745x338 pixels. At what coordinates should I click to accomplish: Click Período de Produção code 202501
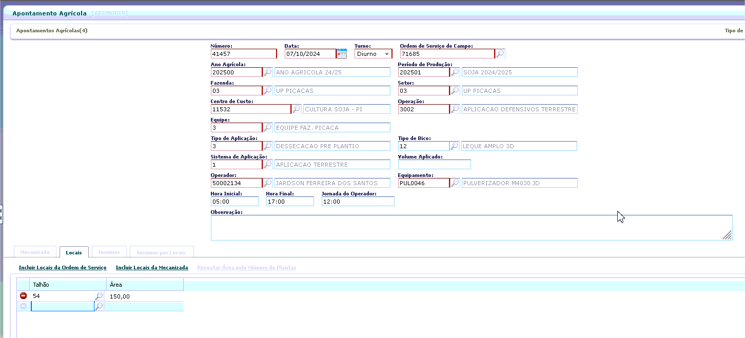pos(424,72)
